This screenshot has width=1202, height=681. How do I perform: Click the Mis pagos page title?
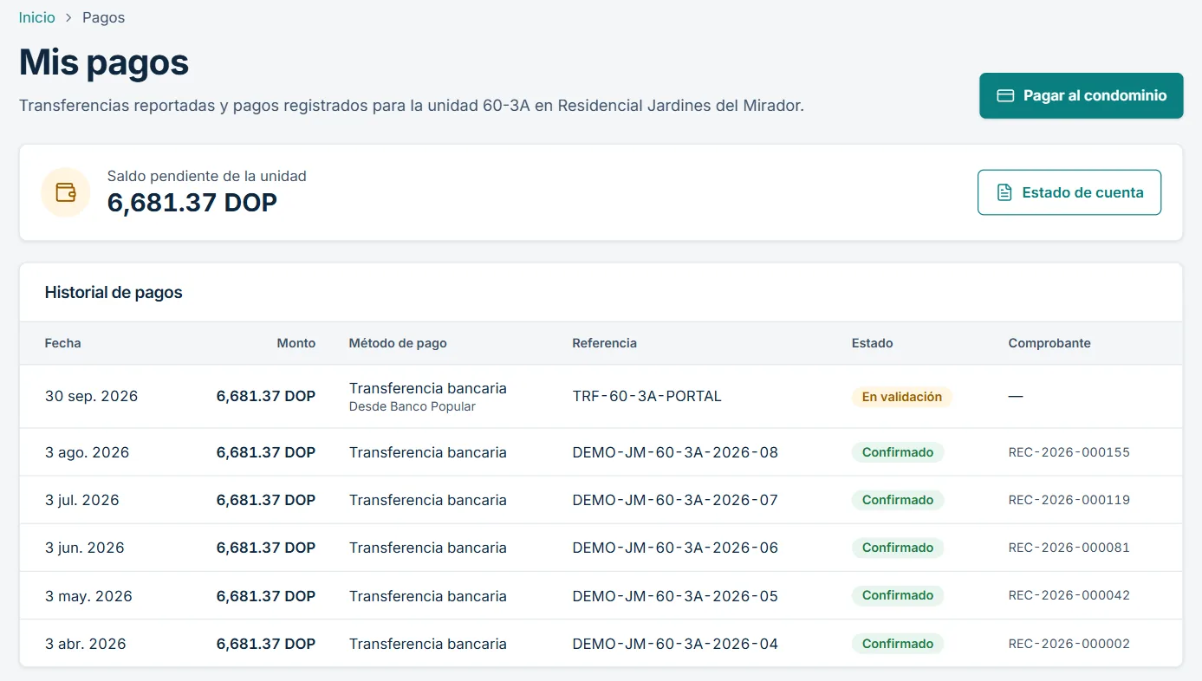[104, 62]
